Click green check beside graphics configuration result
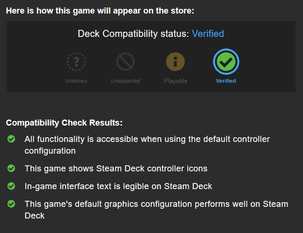This screenshot has width=303, height=233. click(x=12, y=205)
